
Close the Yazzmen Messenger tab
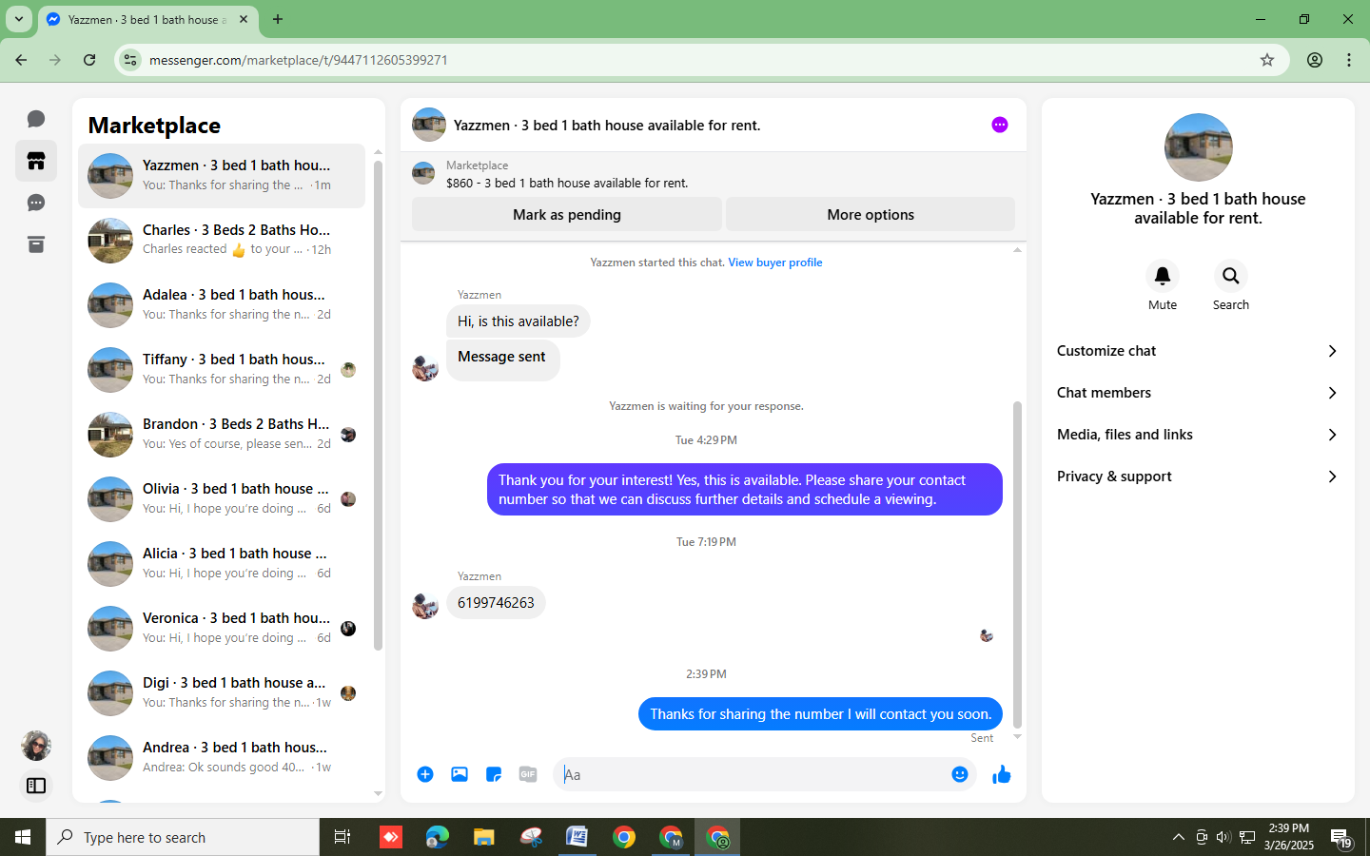click(244, 19)
